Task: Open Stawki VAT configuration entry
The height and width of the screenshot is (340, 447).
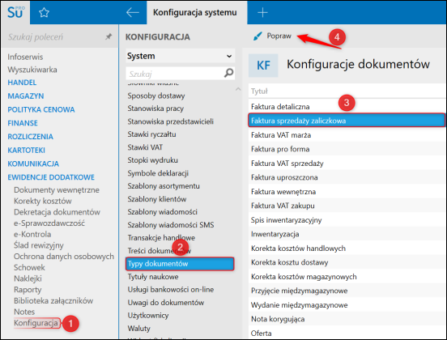Action: [x=145, y=147]
